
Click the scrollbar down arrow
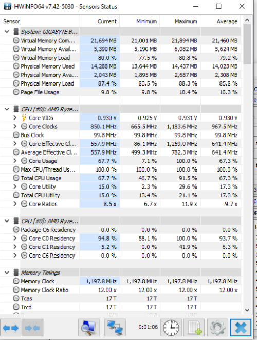[247, 310]
